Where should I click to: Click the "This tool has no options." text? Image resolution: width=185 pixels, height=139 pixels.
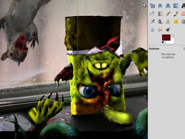coord(168,56)
